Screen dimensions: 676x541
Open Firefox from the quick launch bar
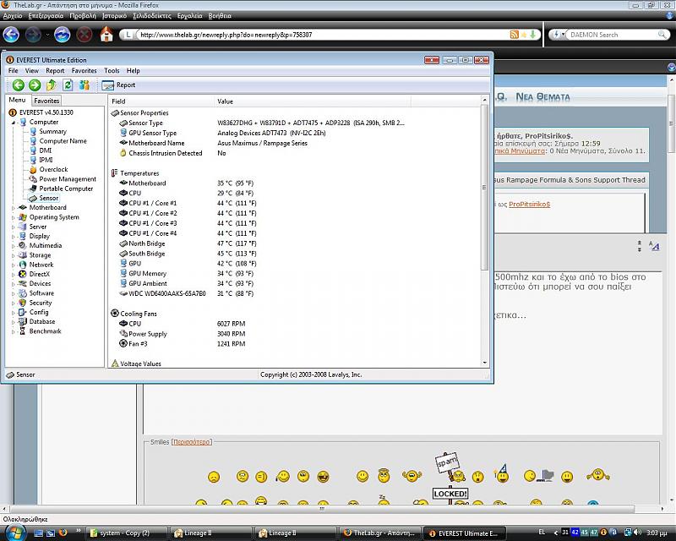pos(63,533)
